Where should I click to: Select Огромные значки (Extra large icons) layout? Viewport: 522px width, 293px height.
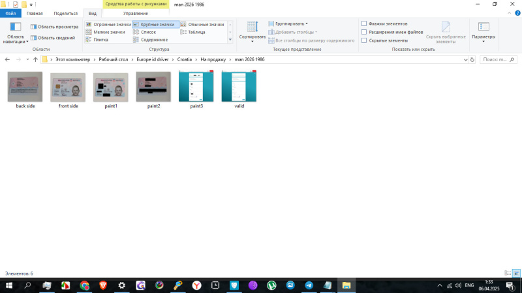(108, 24)
